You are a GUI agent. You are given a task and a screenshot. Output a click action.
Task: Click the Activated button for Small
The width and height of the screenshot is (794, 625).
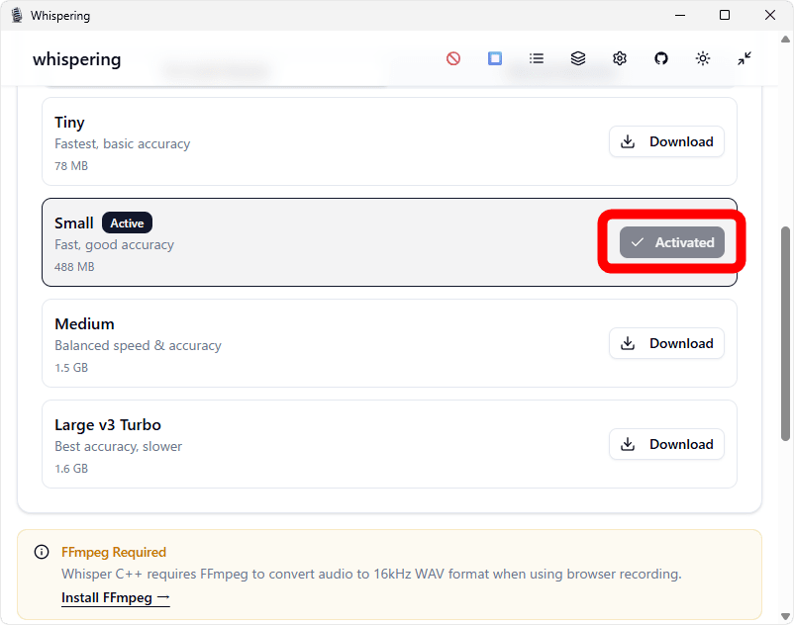(672, 242)
